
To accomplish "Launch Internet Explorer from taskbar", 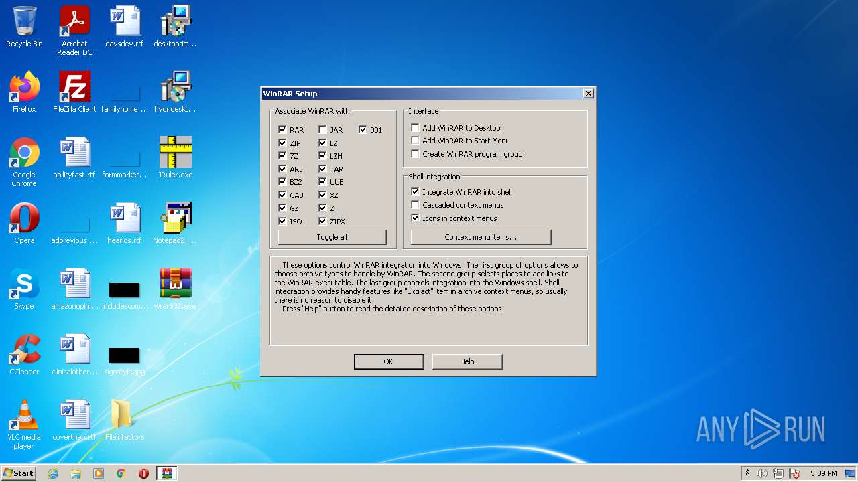I will coord(53,473).
